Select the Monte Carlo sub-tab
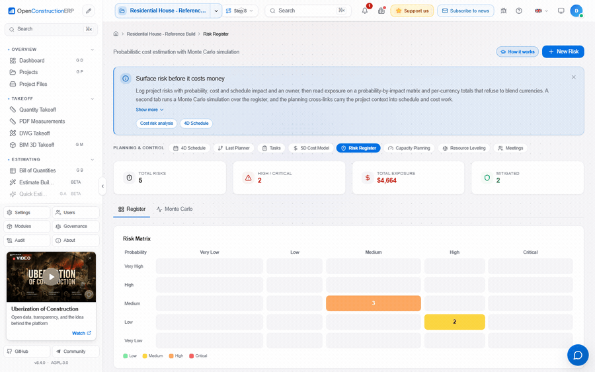595x372 pixels. tap(175, 209)
